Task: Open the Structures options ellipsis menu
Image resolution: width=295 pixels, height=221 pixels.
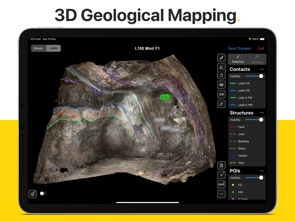Action: (262, 113)
